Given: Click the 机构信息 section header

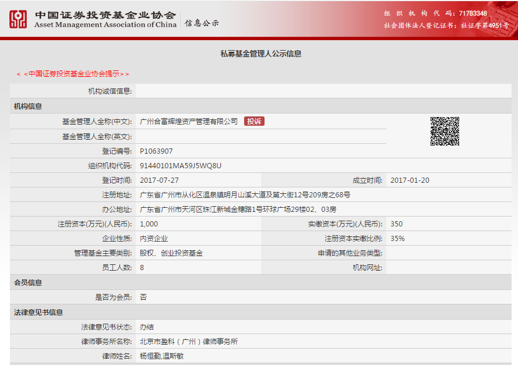Looking at the screenshot, I should (28, 107).
